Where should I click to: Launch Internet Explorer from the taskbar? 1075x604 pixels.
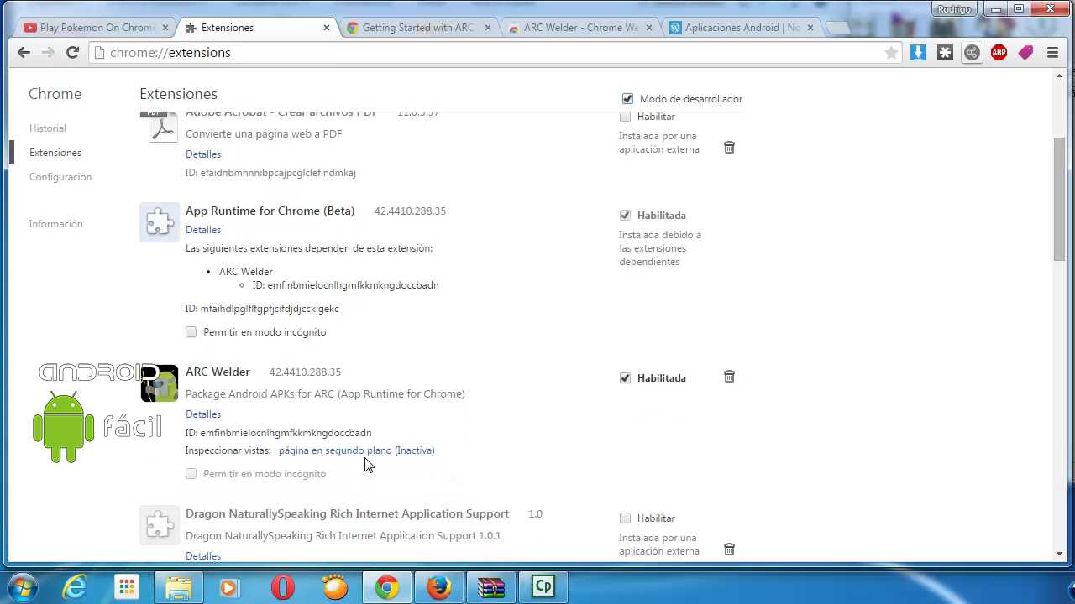pos(75,587)
